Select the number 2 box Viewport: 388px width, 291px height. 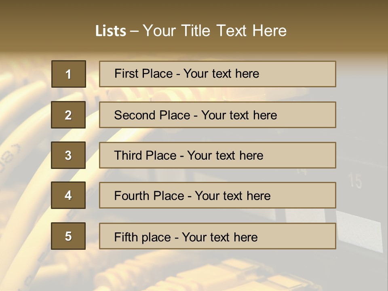pos(68,115)
